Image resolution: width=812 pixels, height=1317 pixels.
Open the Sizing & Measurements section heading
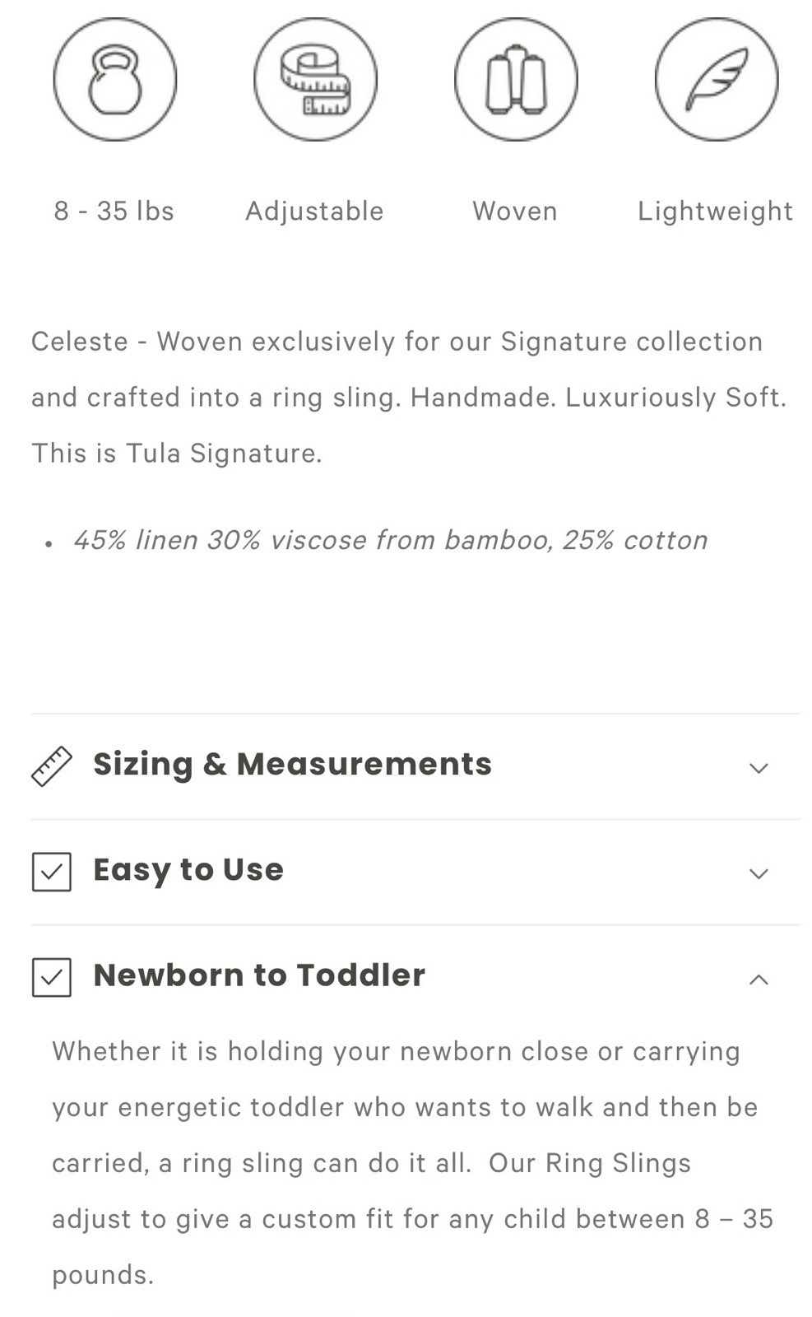click(x=292, y=765)
